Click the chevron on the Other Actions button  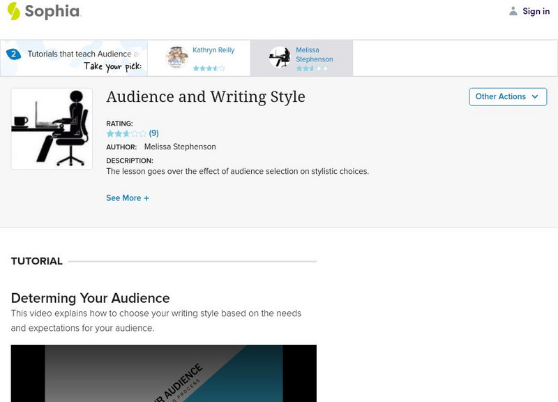pyautogui.click(x=535, y=97)
